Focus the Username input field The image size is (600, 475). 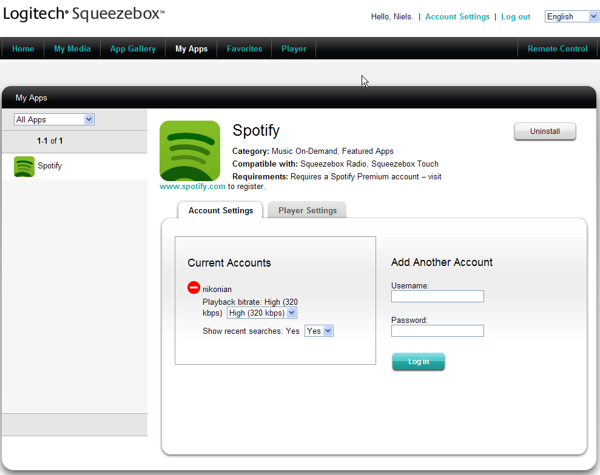coord(438,296)
